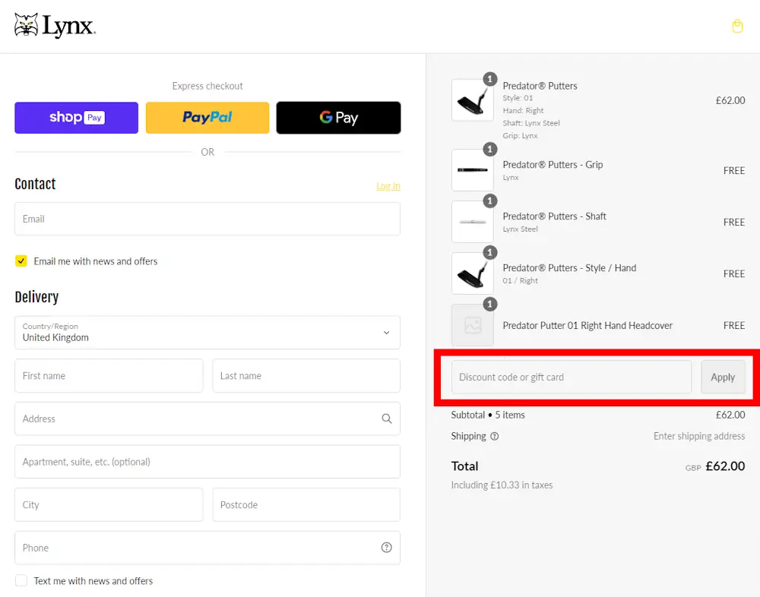This screenshot has width=760, height=597.
Task: Open the Log in link
Action: coord(388,186)
